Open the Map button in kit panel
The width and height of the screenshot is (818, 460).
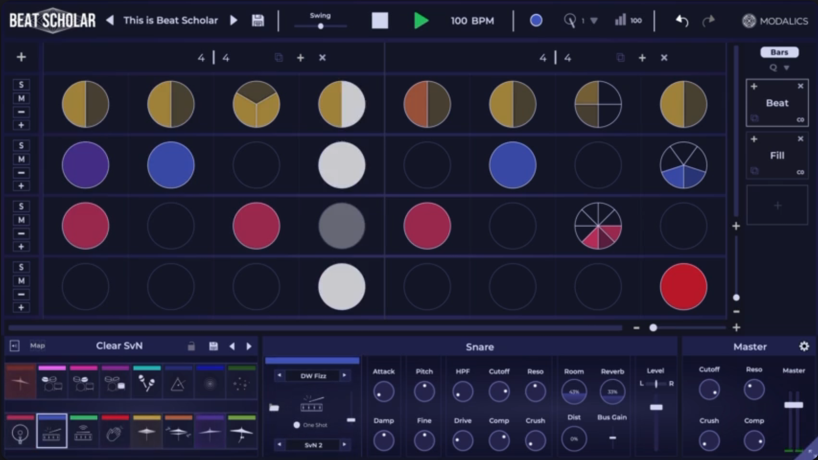tap(38, 346)
